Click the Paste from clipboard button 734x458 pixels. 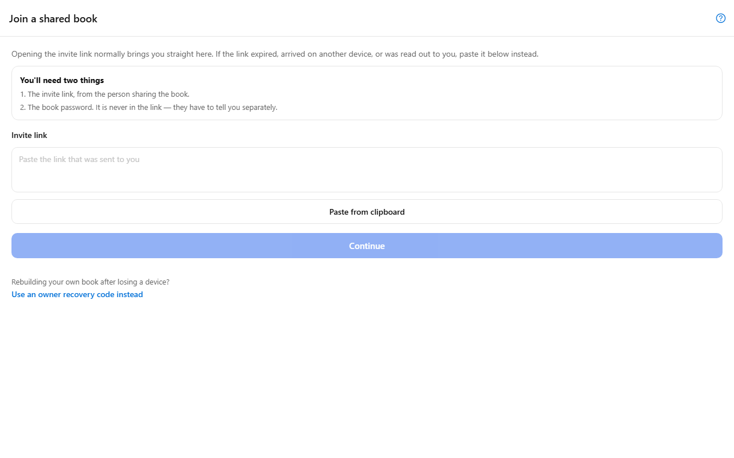[367, 212]
